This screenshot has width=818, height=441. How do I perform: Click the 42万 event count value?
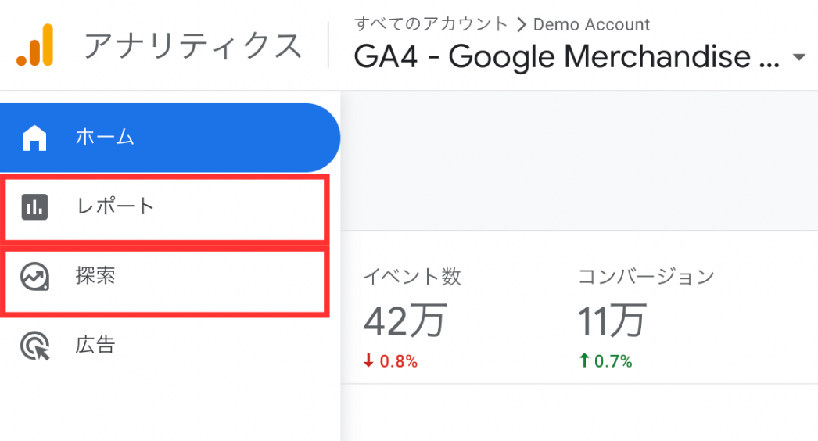point(405,321)
